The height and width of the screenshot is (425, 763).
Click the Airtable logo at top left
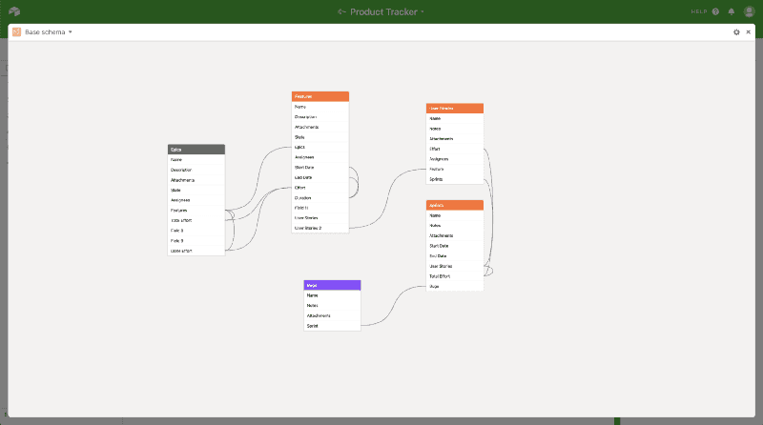coord(13,11)
